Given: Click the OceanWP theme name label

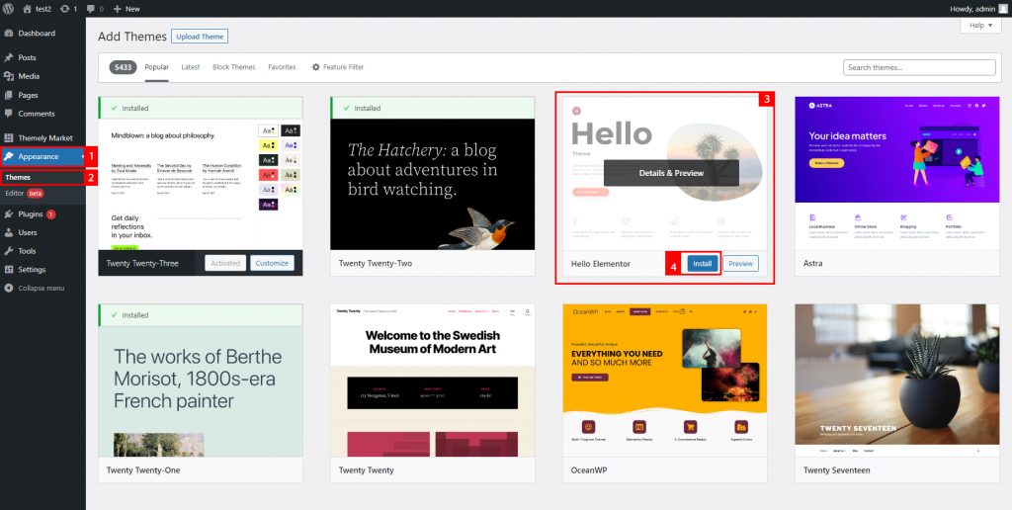Looking at the screenshot, I should 589,470.
